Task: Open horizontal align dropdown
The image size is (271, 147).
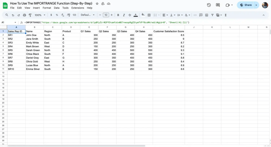Action: pos(165,15)
